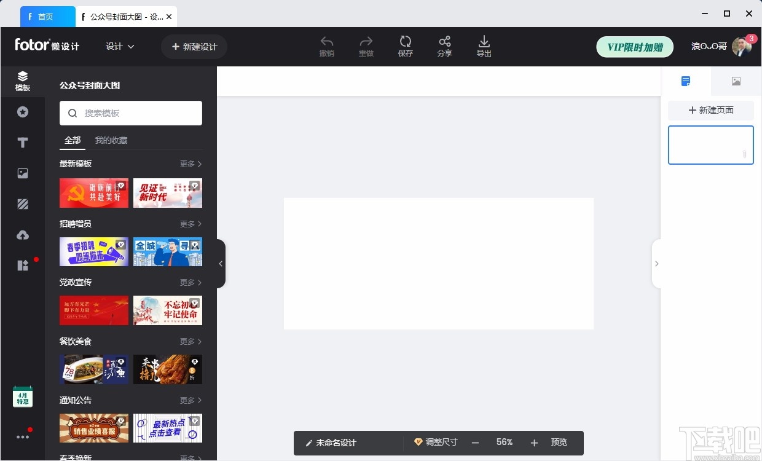Open the cloud uploads panel
The width and height of the screenshot is (762, 461).
pyautogui.click(x=23, y=235)
